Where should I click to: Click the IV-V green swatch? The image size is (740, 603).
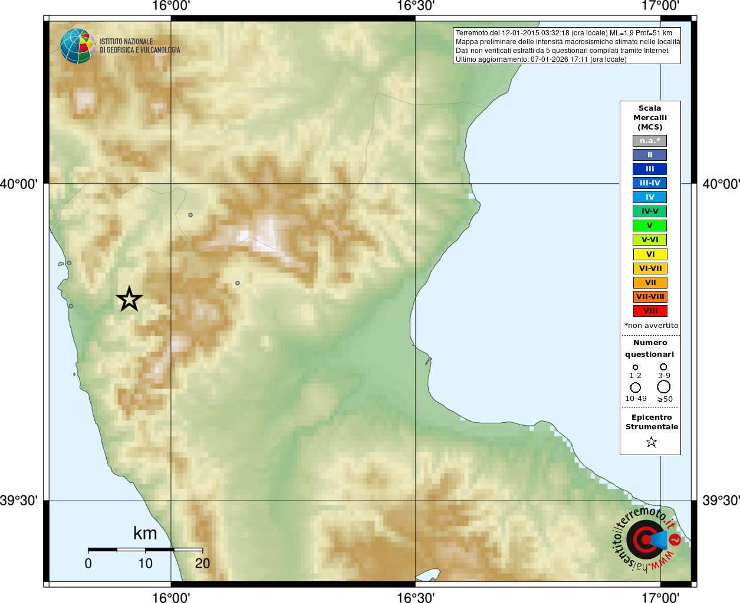click(650, 211)
